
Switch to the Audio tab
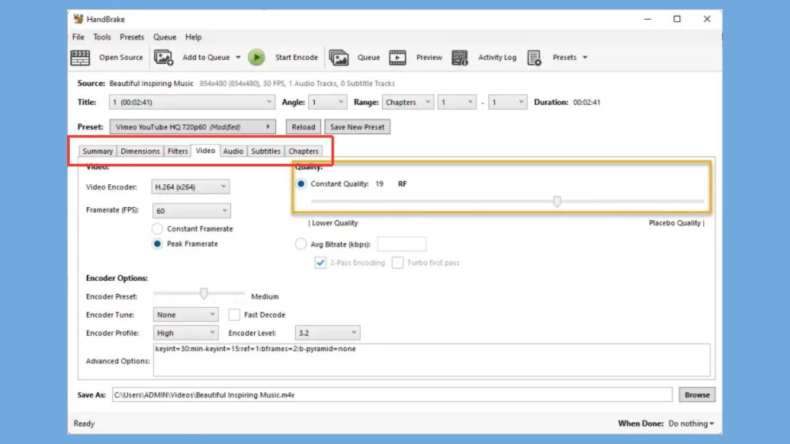233,151
